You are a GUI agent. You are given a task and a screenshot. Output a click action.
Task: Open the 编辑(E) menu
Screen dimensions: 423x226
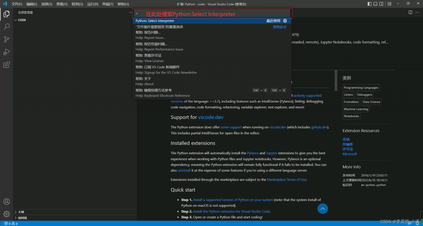click(32, 4)
